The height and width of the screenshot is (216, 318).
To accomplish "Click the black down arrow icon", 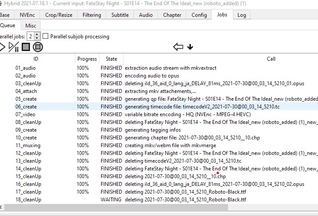I will 190,47.
